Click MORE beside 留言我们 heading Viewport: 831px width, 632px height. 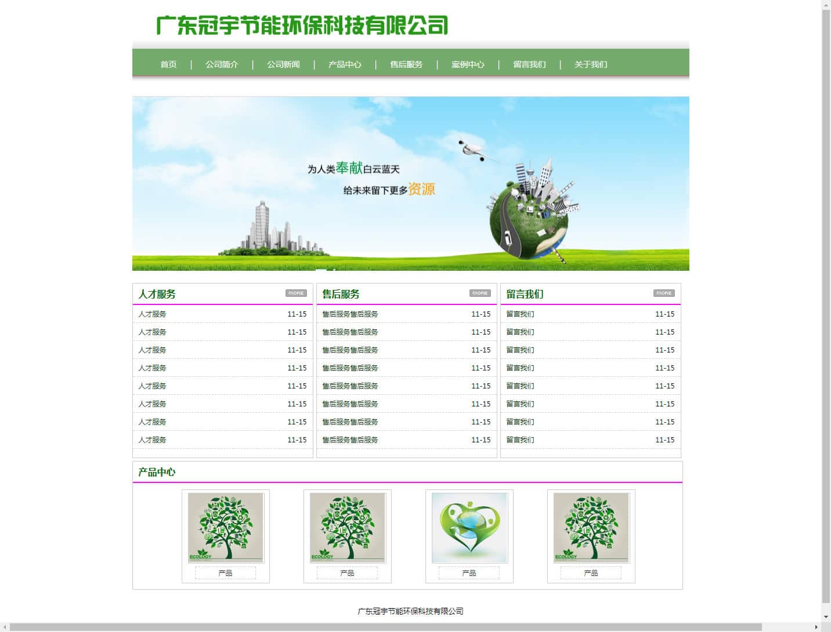pyautogui.click(x=664, y=293)
